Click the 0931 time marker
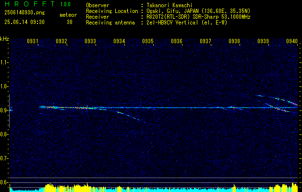 33,41
